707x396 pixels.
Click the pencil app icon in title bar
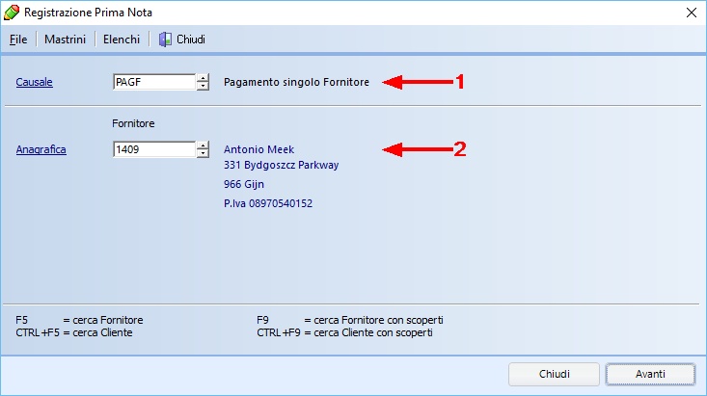[13, 13]
